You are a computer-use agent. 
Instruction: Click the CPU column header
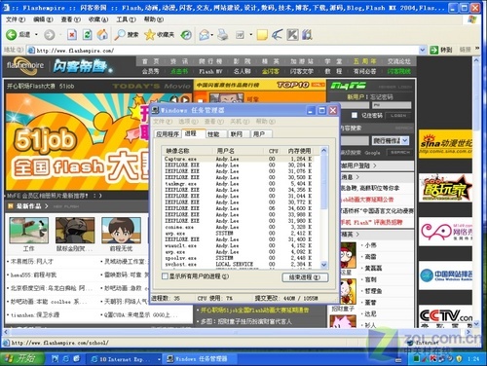point(274,151)
